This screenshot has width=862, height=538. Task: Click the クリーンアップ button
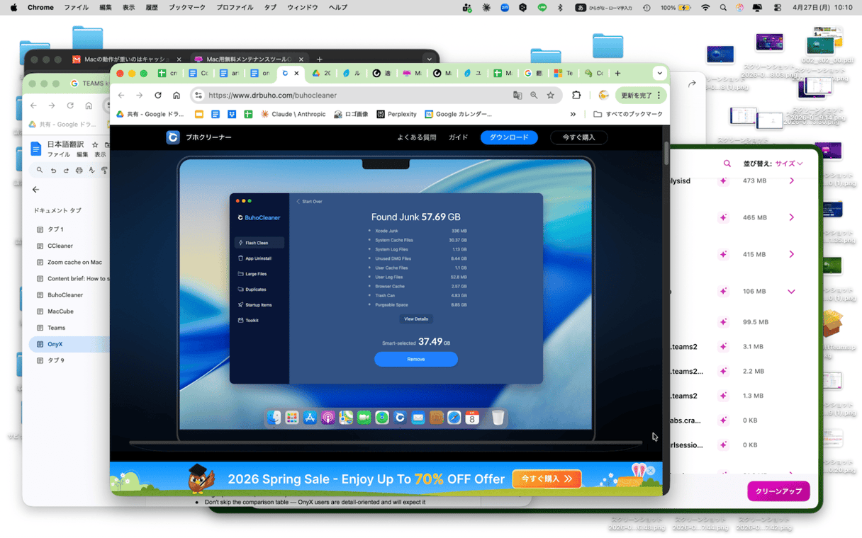pyautogui.click(x=778, y=491)
